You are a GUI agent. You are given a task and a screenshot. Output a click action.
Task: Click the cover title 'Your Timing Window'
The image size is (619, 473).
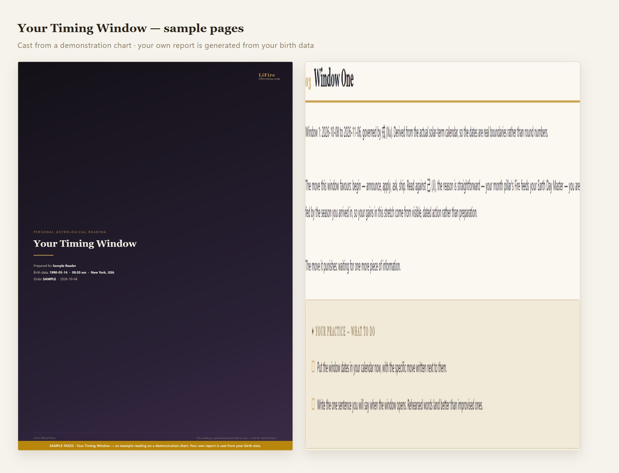[x=85, y=244]
